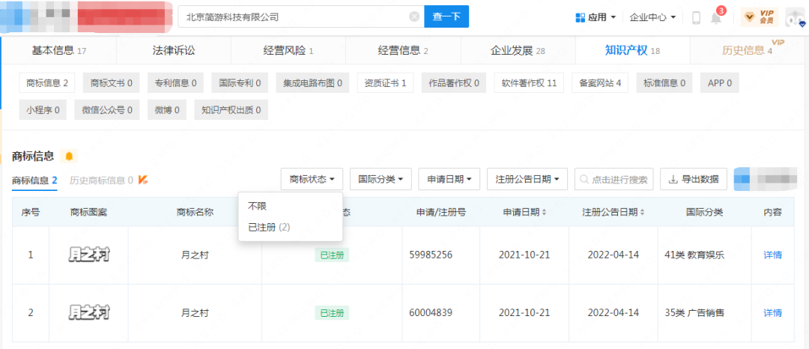Switch to the 历史信息 VIP tab

747,50
